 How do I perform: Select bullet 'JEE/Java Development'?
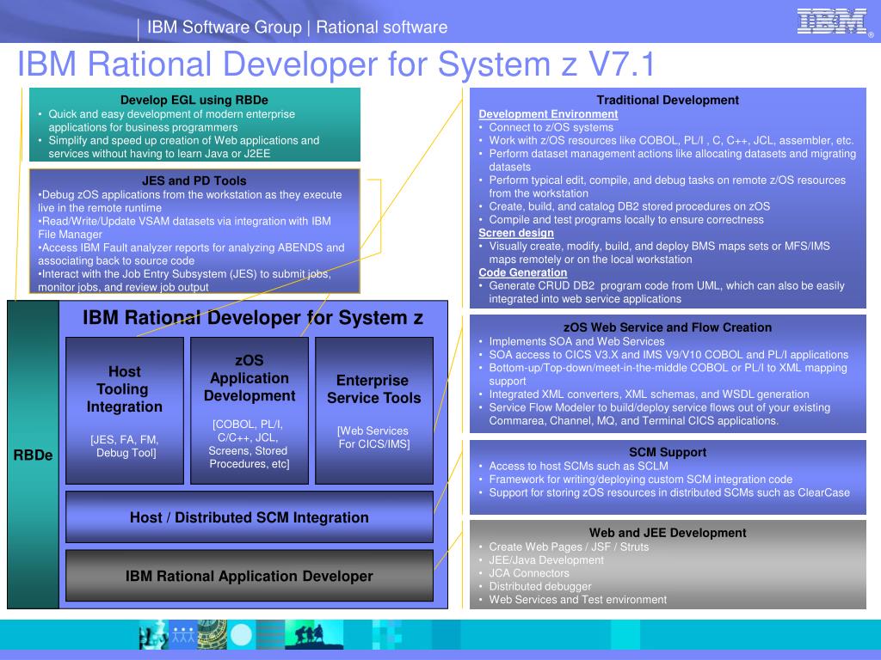point(546,560)
